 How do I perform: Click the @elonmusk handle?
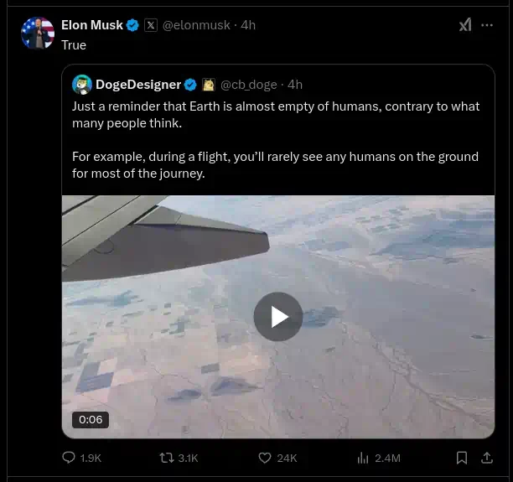coord(198,25)
